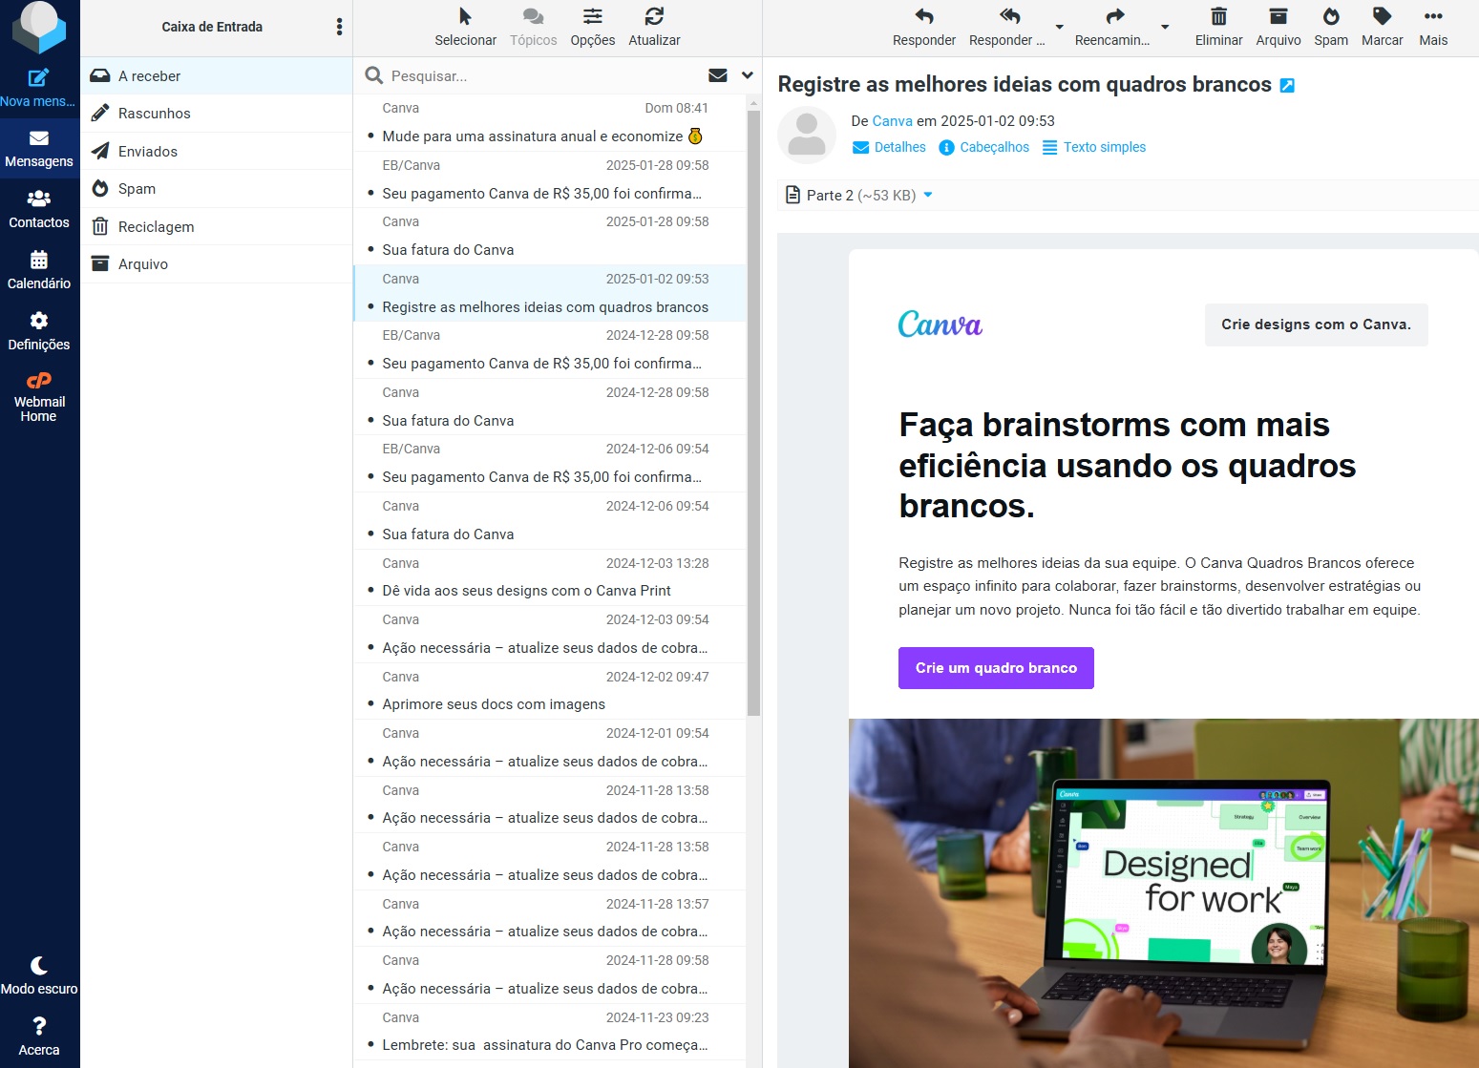Click the Tópicos threads button
The height and width of the screenshot is (1068, 1479).
[533, 28]
